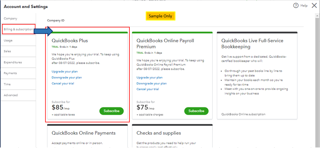Viewport: 320px width, 148px height.
Task: Cancel your Payroll Premium trial
Action: coord(148,89)
